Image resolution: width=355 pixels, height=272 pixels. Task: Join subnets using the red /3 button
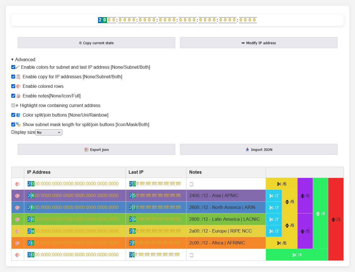[x=336, y=219]
